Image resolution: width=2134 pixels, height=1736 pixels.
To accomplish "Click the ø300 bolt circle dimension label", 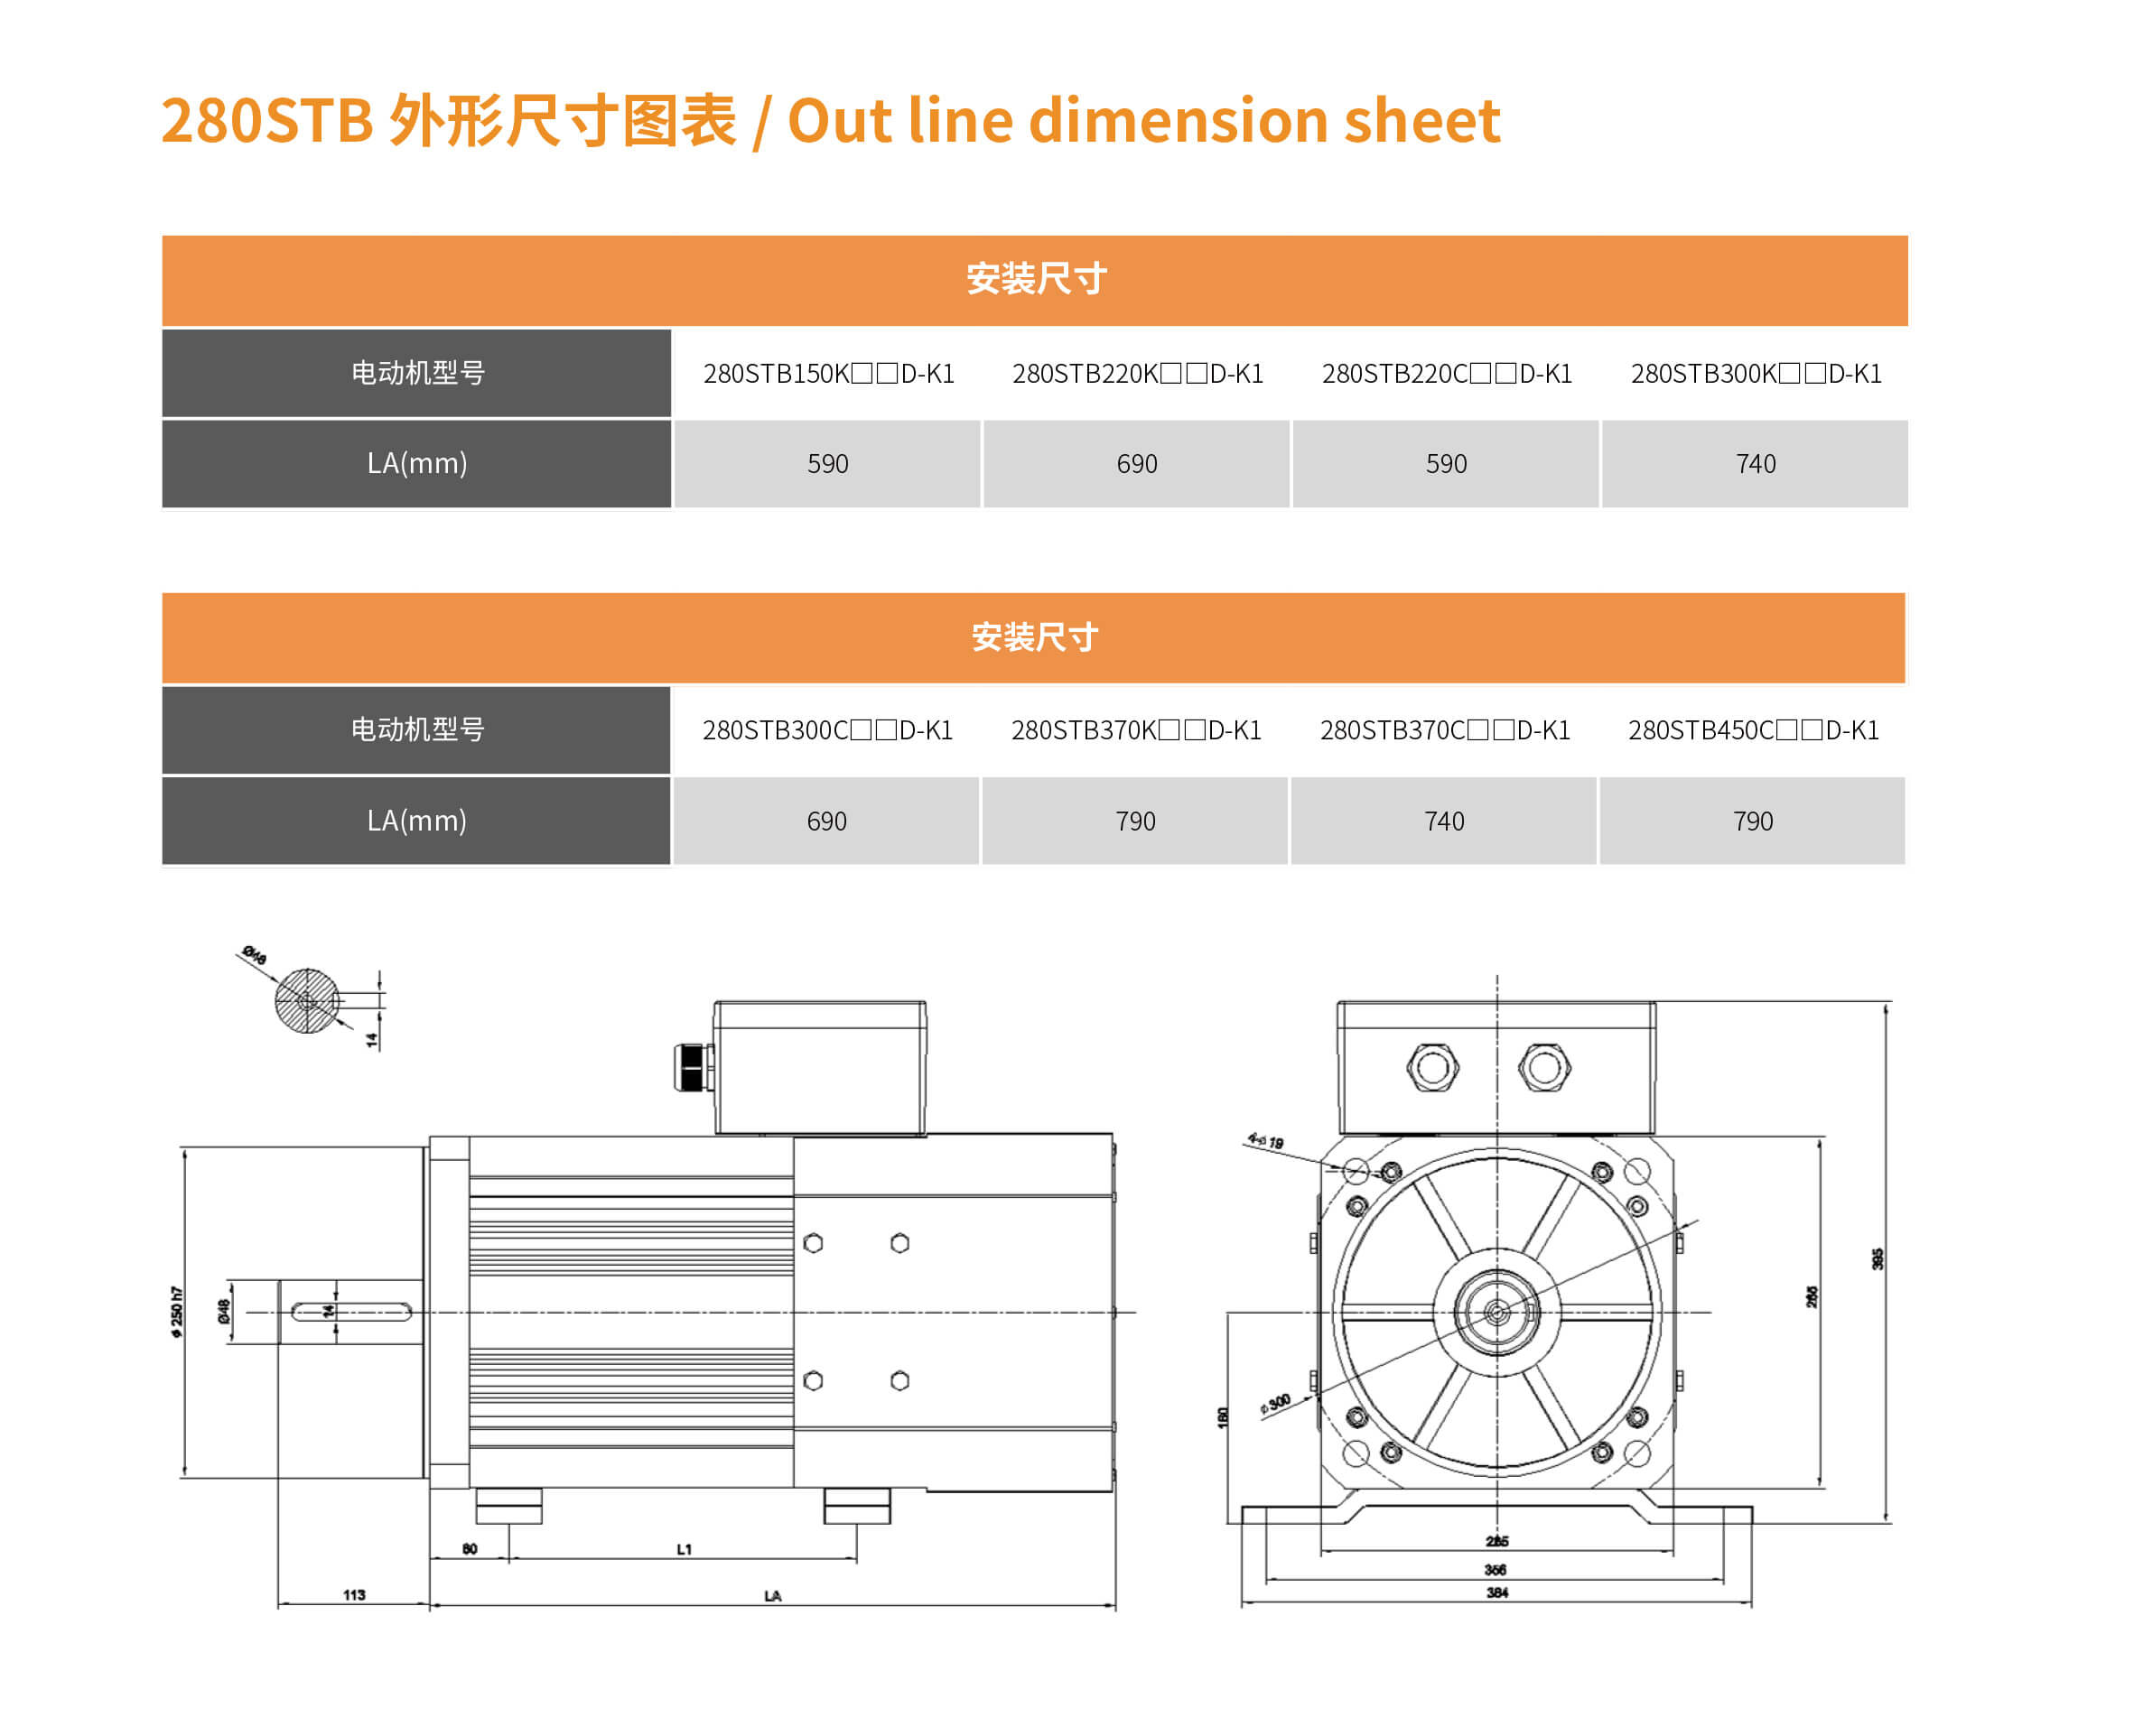I will click(x=1275, y=1404).
